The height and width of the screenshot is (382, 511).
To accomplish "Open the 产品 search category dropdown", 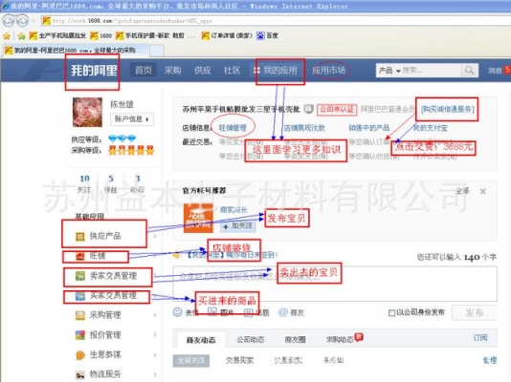I will pyautogui.click(x=389, y=71).
